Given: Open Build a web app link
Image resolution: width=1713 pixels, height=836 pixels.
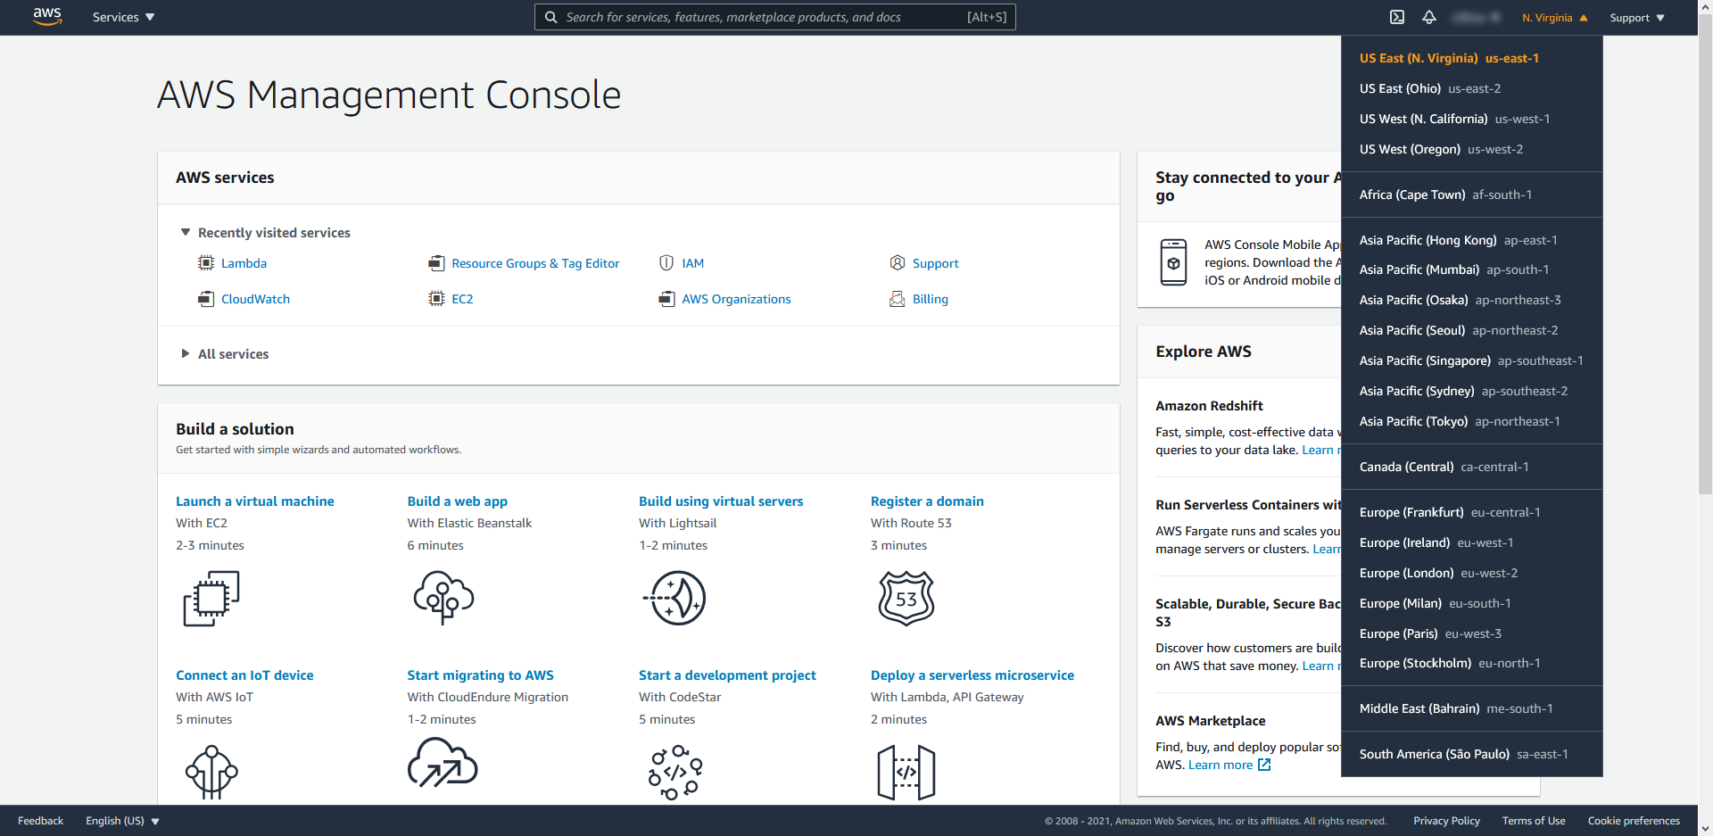Looking at the screenshot, I should (x=458, y=501).
